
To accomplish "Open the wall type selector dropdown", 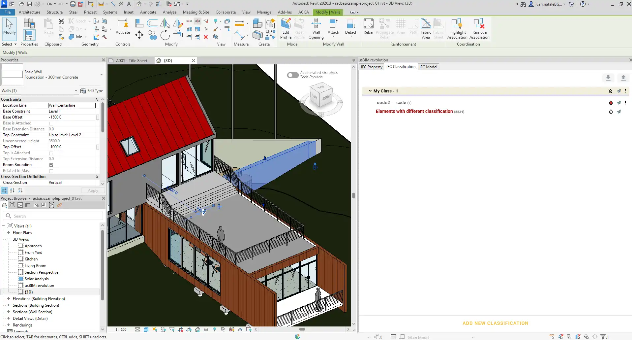I will click(101, 75).
